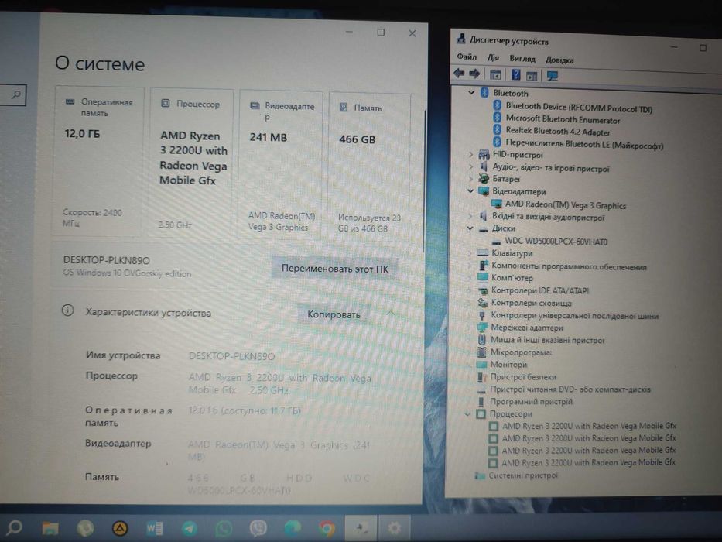This screenshot has width=722, height=542.
Task: Open AIMP orange triangle taskbar icon
Action: [120, 528]
